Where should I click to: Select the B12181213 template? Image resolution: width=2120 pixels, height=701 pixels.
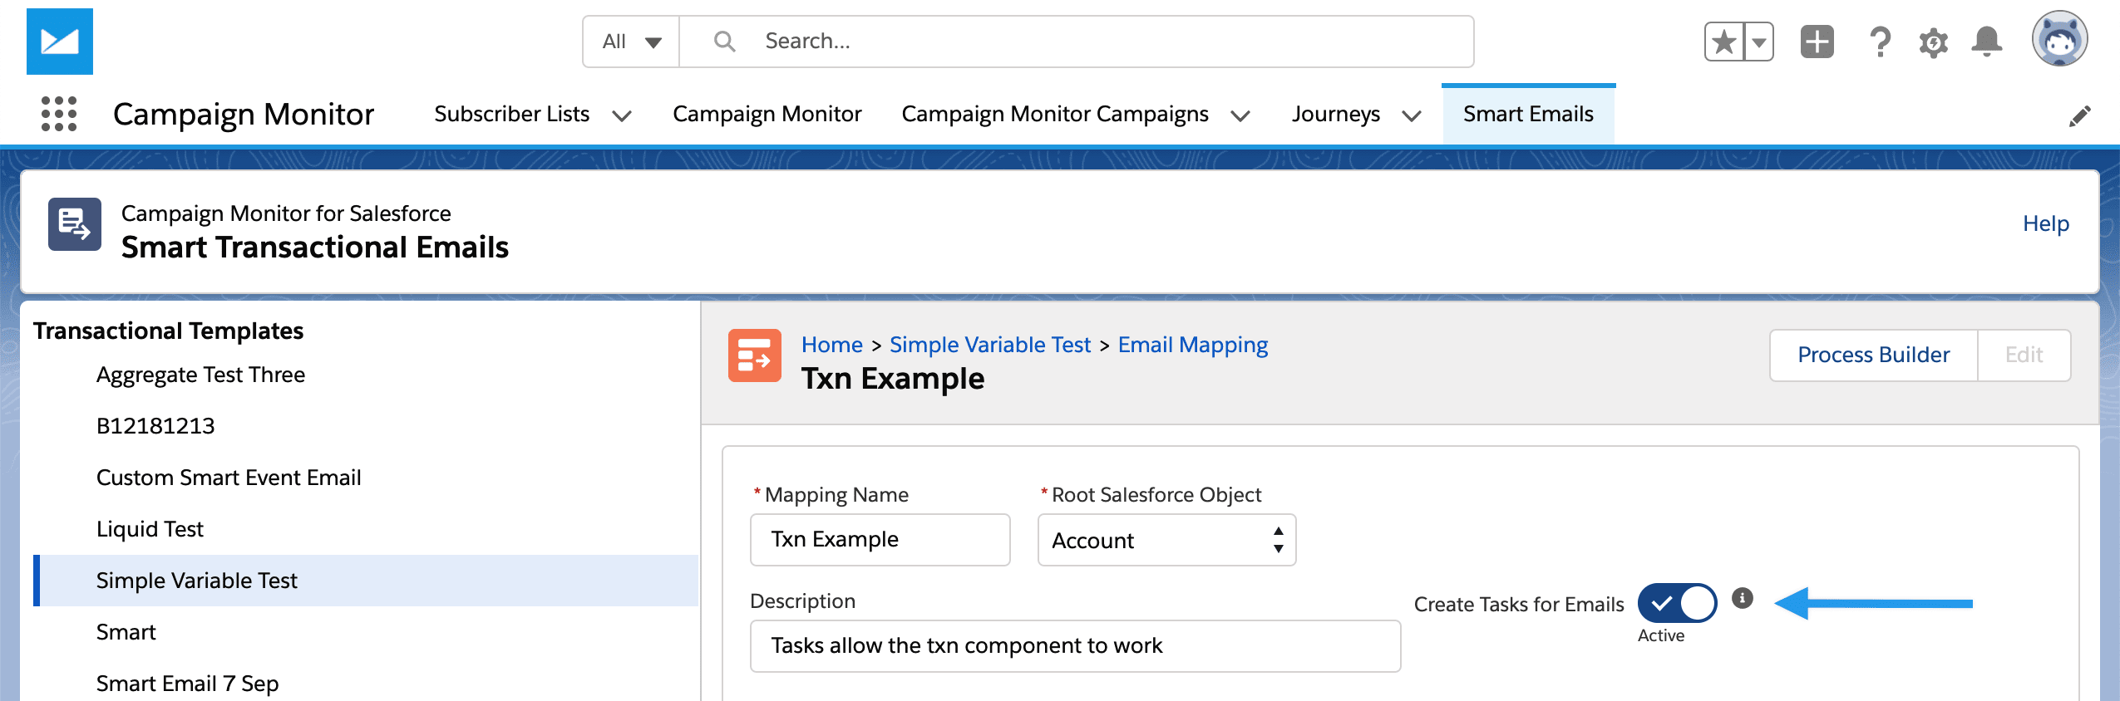click(x=155, y=426)
